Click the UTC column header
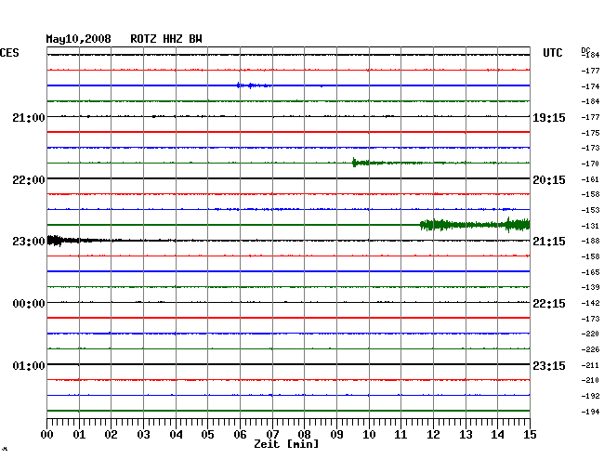Viewport: 604px width, 459px height. click(x=552, y=53)
